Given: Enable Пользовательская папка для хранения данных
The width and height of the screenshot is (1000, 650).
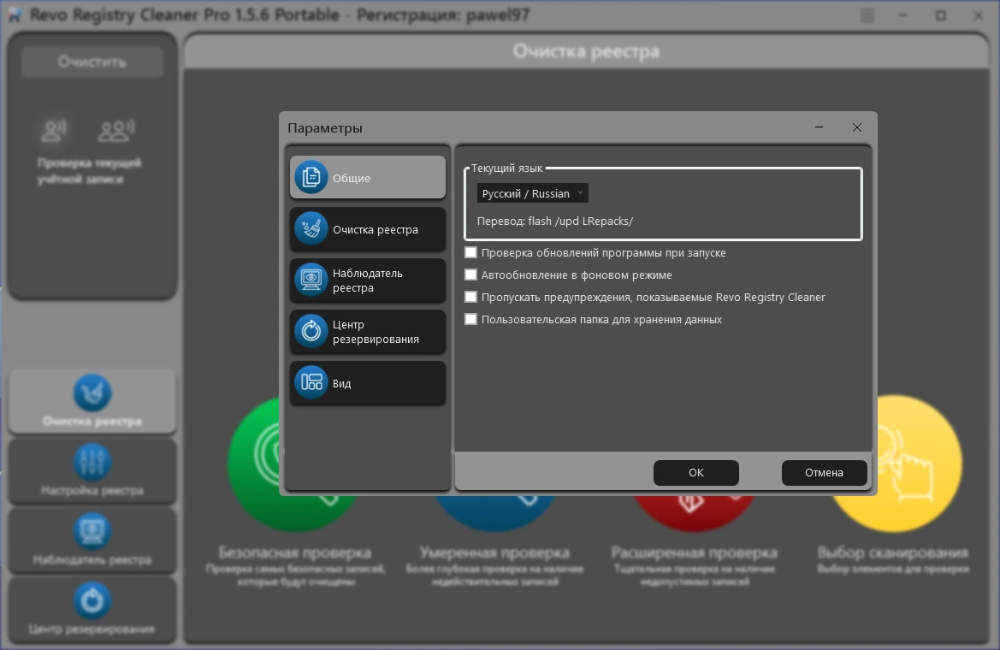Looking at the screenshot, I should tap(470, 319).
